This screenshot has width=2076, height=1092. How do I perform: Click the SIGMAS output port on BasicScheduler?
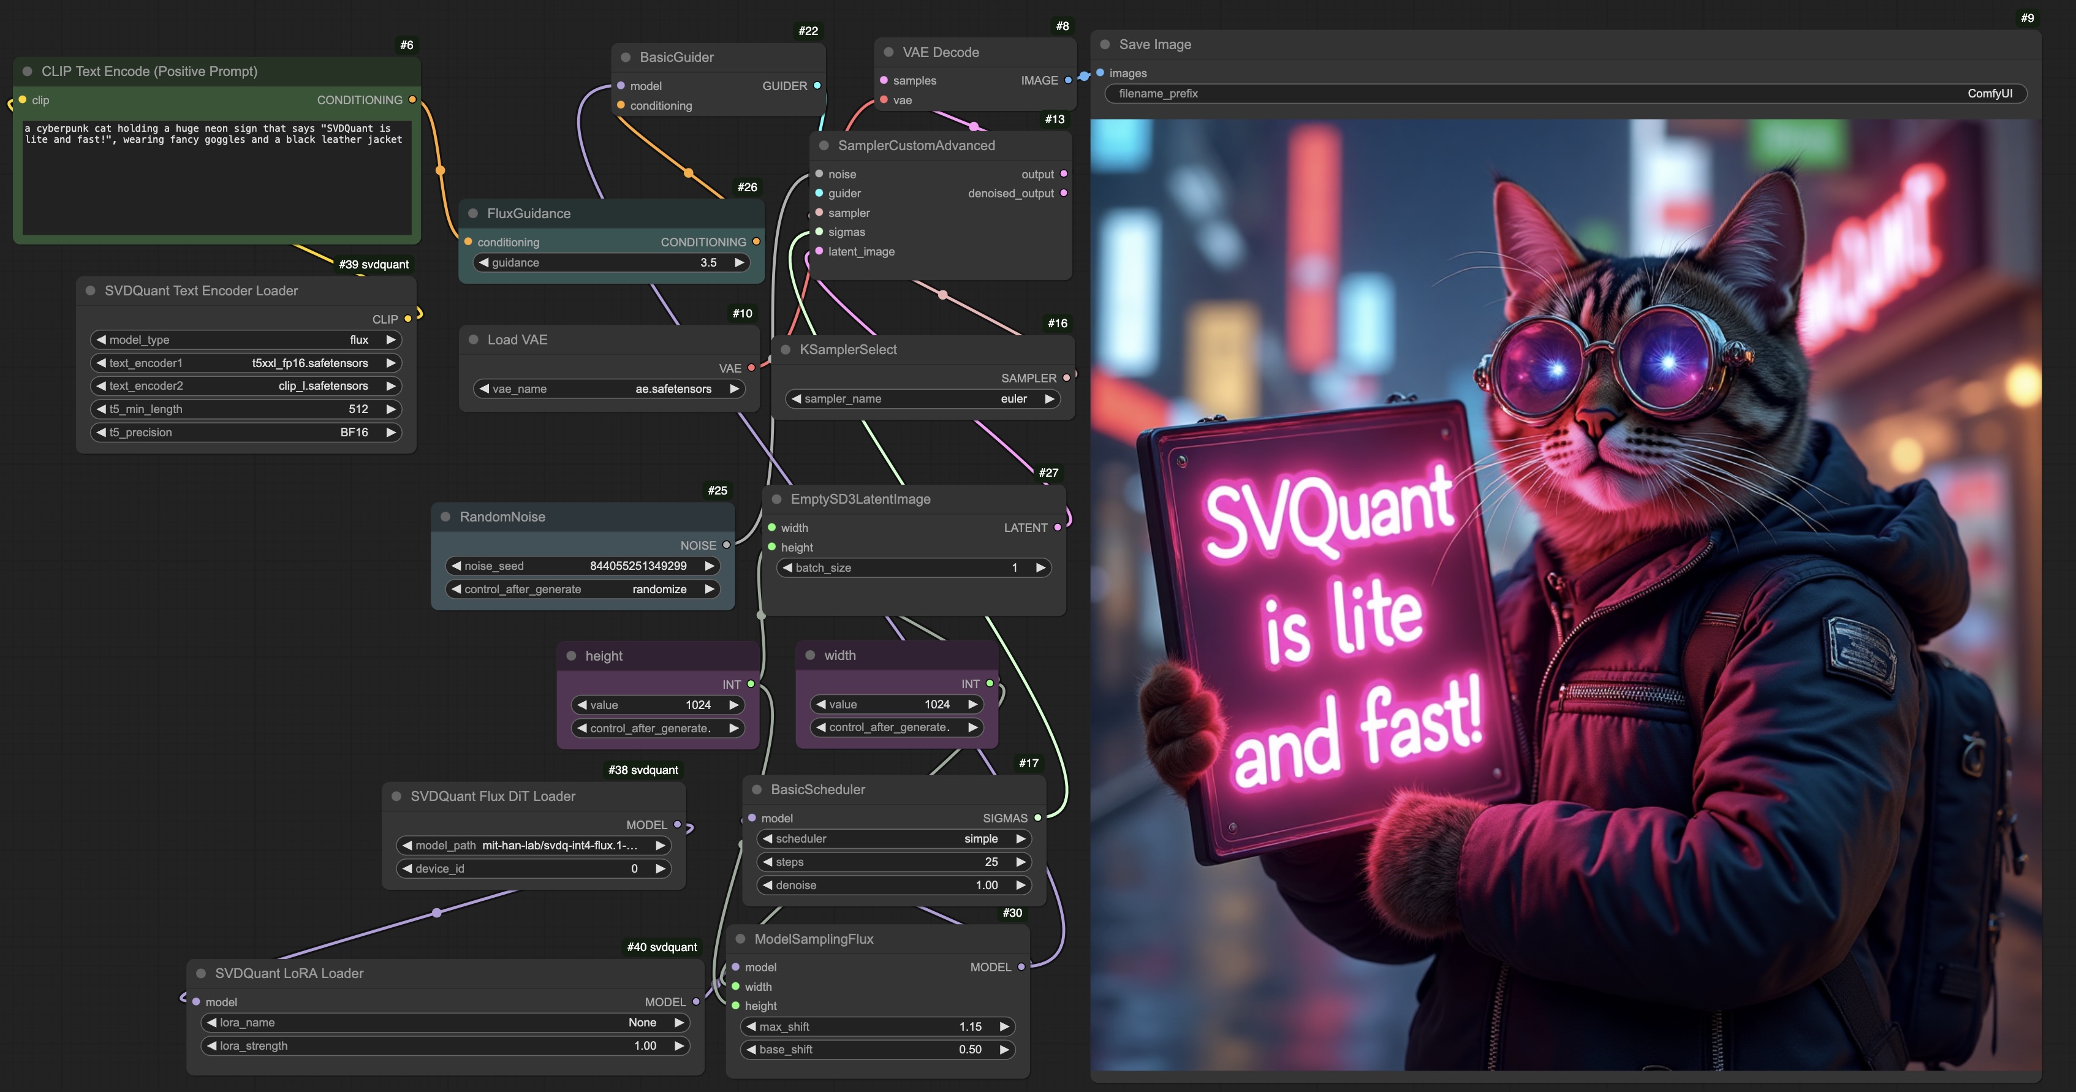(1037, 818)
